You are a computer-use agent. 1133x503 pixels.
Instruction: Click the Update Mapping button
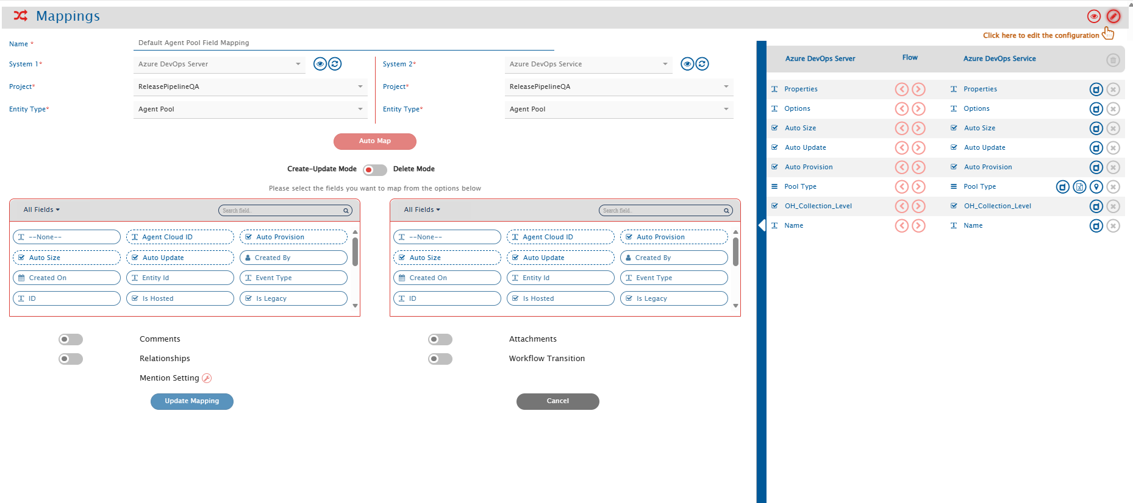191,401
